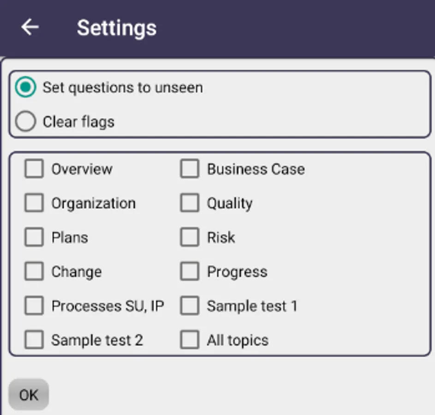Image resolution: width=435 pixels, height=415 pixels.
Task: Enable the Change topic checkbox
Action: [33, 271]
